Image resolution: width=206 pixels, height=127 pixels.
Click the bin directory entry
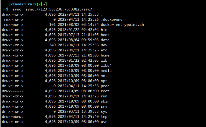104,30
